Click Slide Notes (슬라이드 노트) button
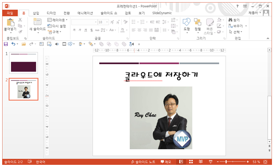Image resolution: width=275 pixels, height=167 pixels. tap(143, 162)
